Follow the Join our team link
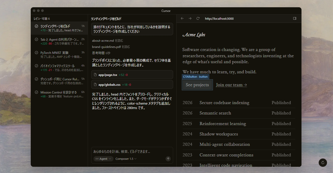The image size is (333, 173). (231, 85)
